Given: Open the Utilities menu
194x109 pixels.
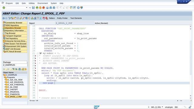Looking at the screenshot, I should (32, 3).
